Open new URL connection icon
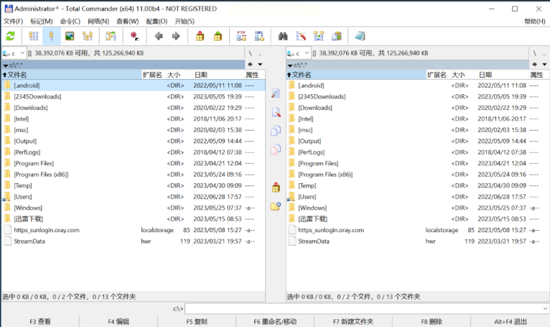The height and width of the screenshot is (327, 550). pyautogui.click(x=259, y=36)
